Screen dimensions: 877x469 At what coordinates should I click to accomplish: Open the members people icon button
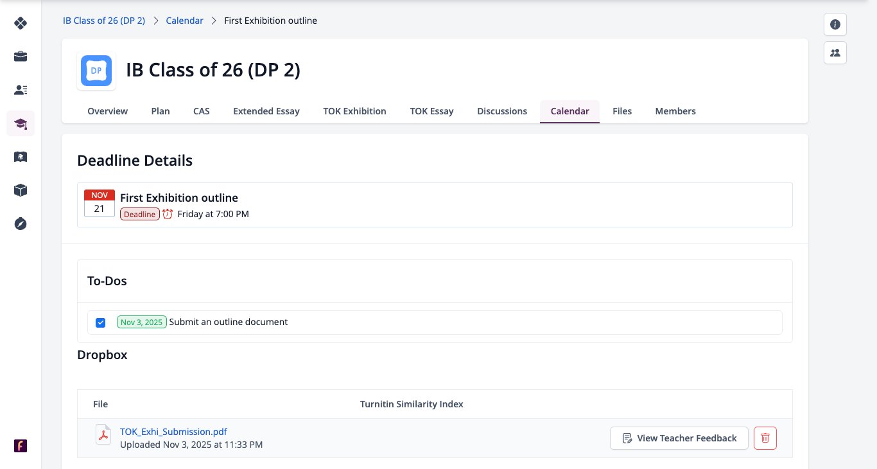(835, 53)
